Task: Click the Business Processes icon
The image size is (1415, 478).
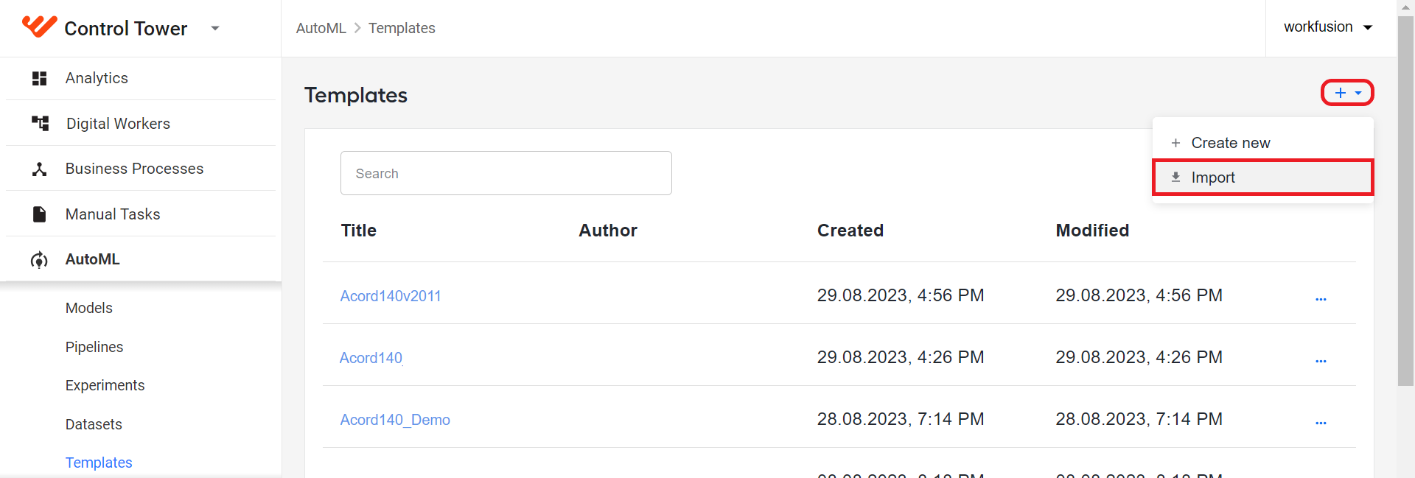Action: (40, 169)
